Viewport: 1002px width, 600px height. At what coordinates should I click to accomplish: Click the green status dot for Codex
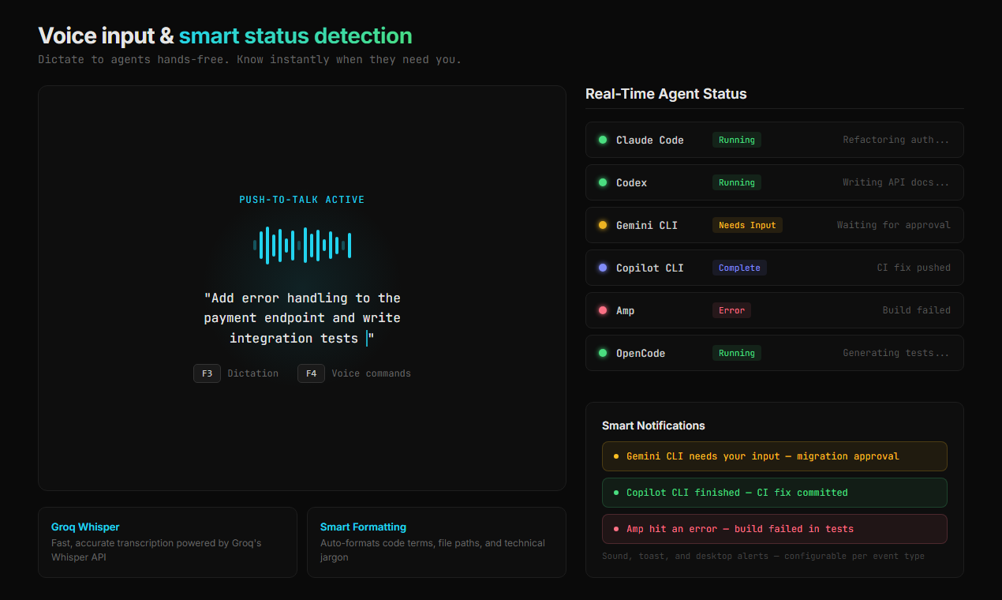603,182
